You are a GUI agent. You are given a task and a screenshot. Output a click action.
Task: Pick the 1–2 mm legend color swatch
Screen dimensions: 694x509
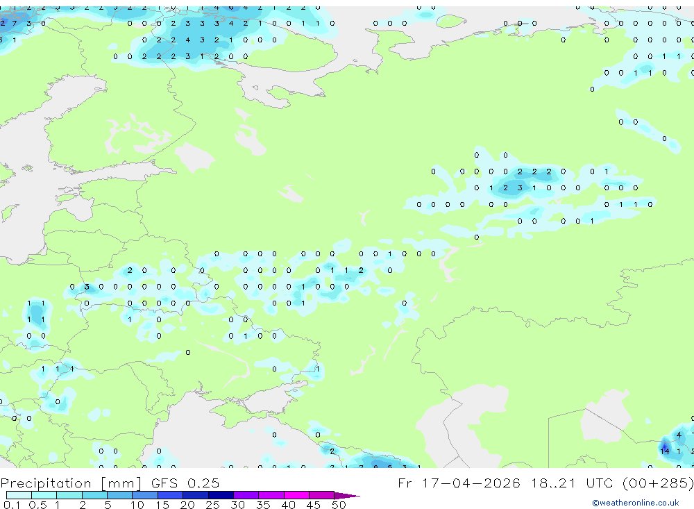click(x=69, y=495)
